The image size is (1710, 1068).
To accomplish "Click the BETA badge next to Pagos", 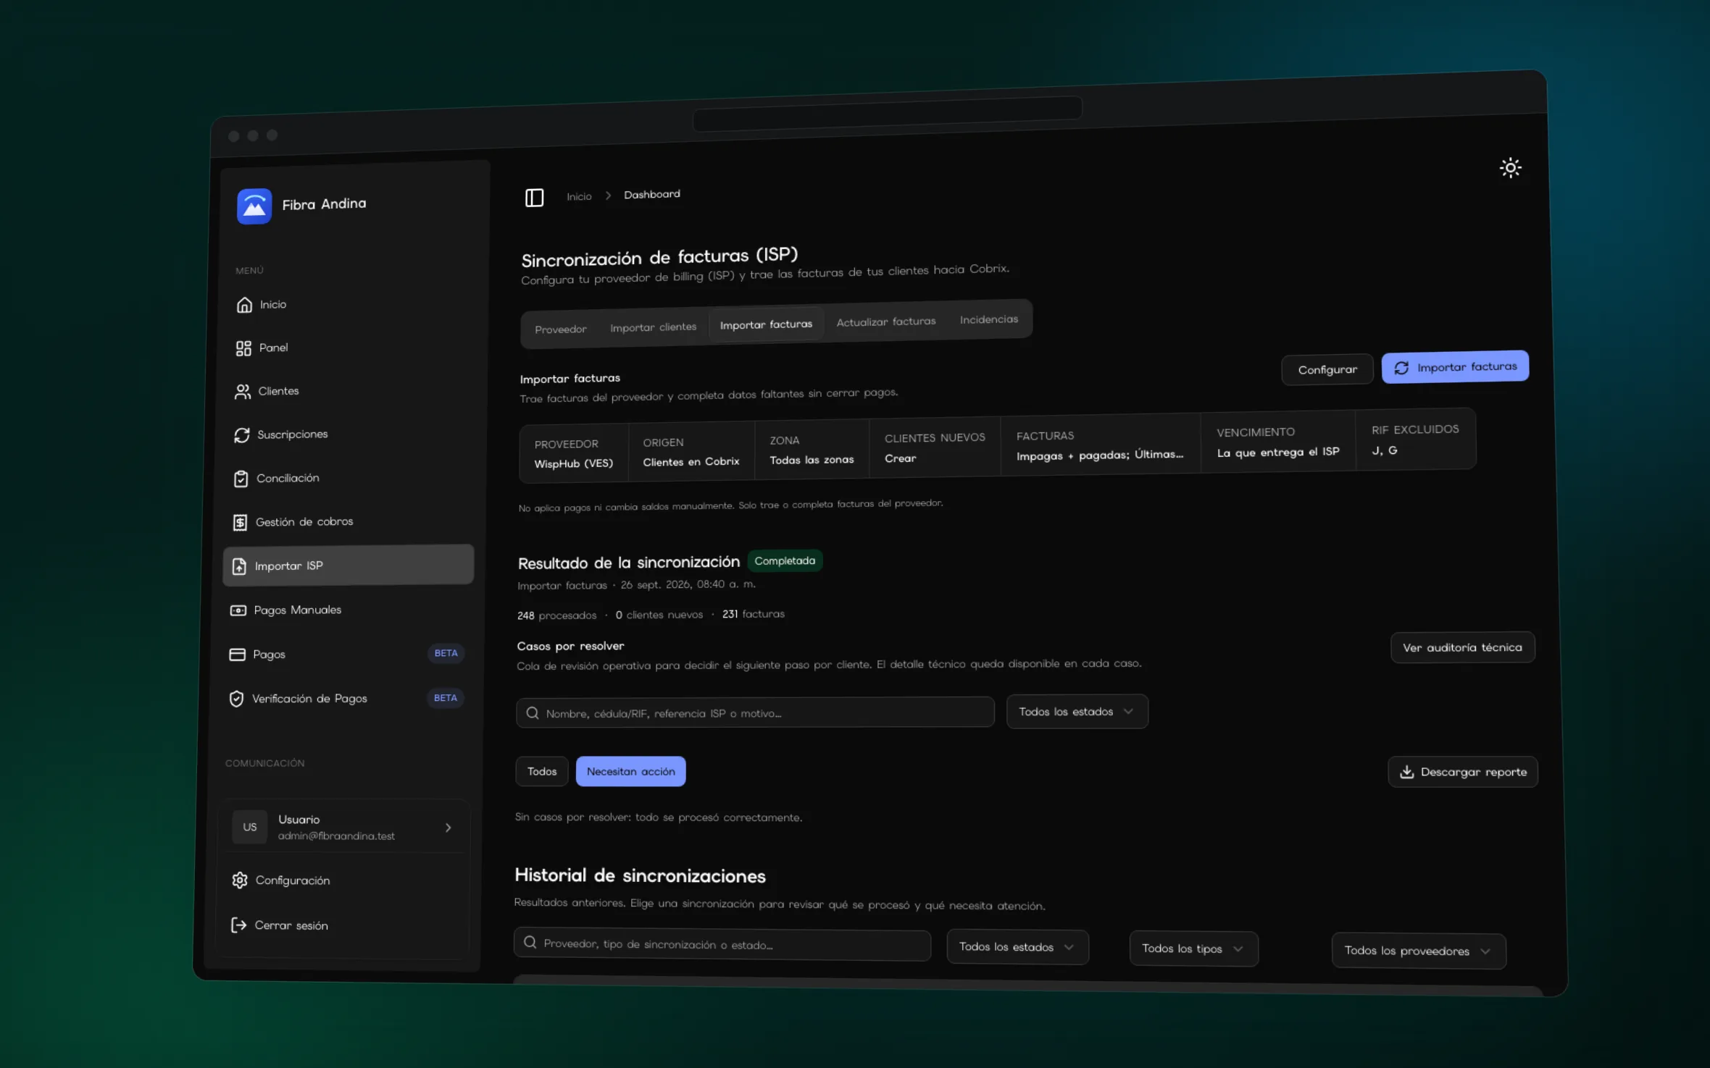I will 446,653.
